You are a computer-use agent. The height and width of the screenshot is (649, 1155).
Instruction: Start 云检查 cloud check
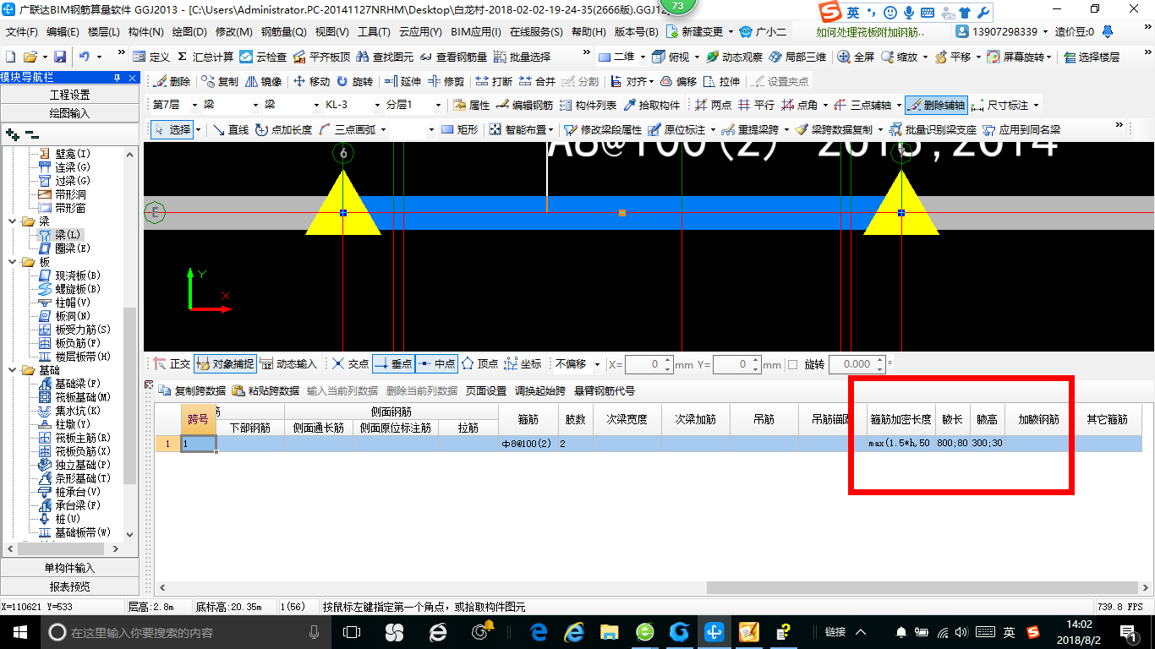pyautogui.click(x=263, y=57)
